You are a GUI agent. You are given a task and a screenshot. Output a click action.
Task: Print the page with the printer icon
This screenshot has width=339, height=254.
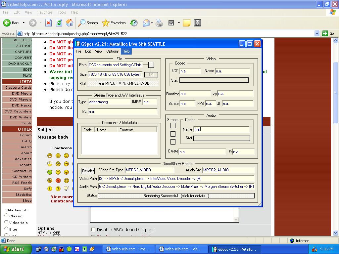point(159,23)
